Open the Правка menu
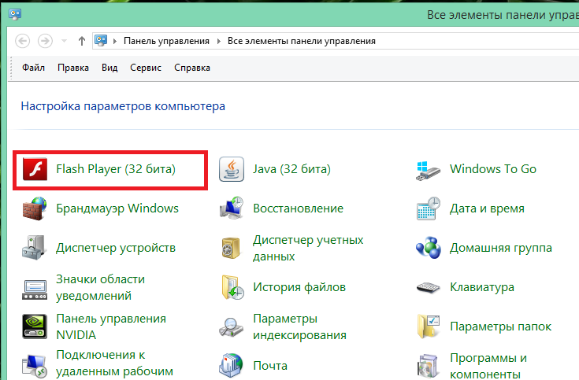This screenshot has width=579, height=380. [x=73, y=68]
